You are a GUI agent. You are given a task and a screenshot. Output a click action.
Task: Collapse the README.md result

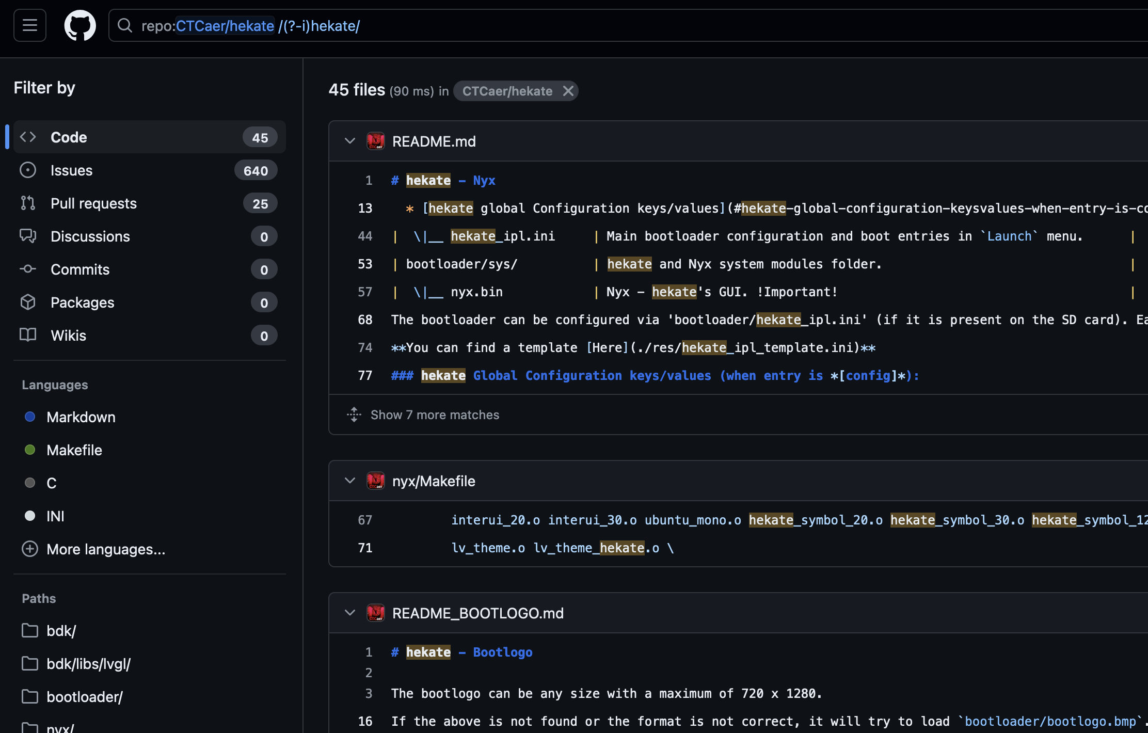tap(349, 141)
